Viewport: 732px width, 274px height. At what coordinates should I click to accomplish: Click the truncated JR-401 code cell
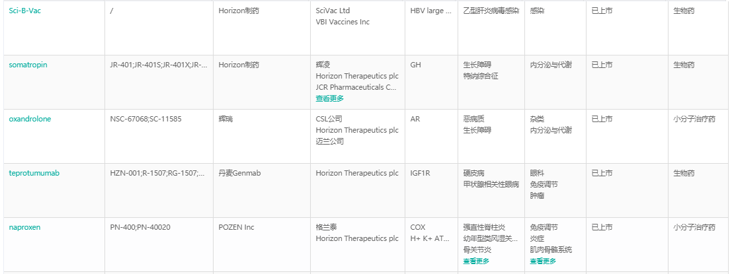click(x=159, y=65)
